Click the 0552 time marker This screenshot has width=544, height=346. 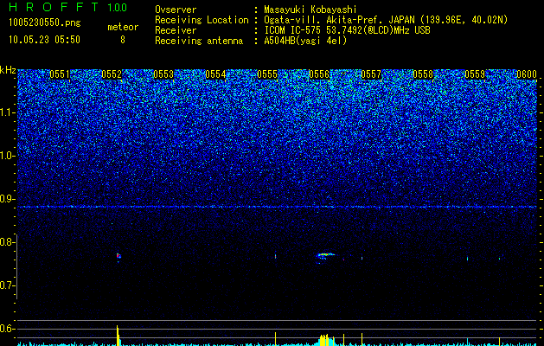pyautogui.click(x=112, y=74)
